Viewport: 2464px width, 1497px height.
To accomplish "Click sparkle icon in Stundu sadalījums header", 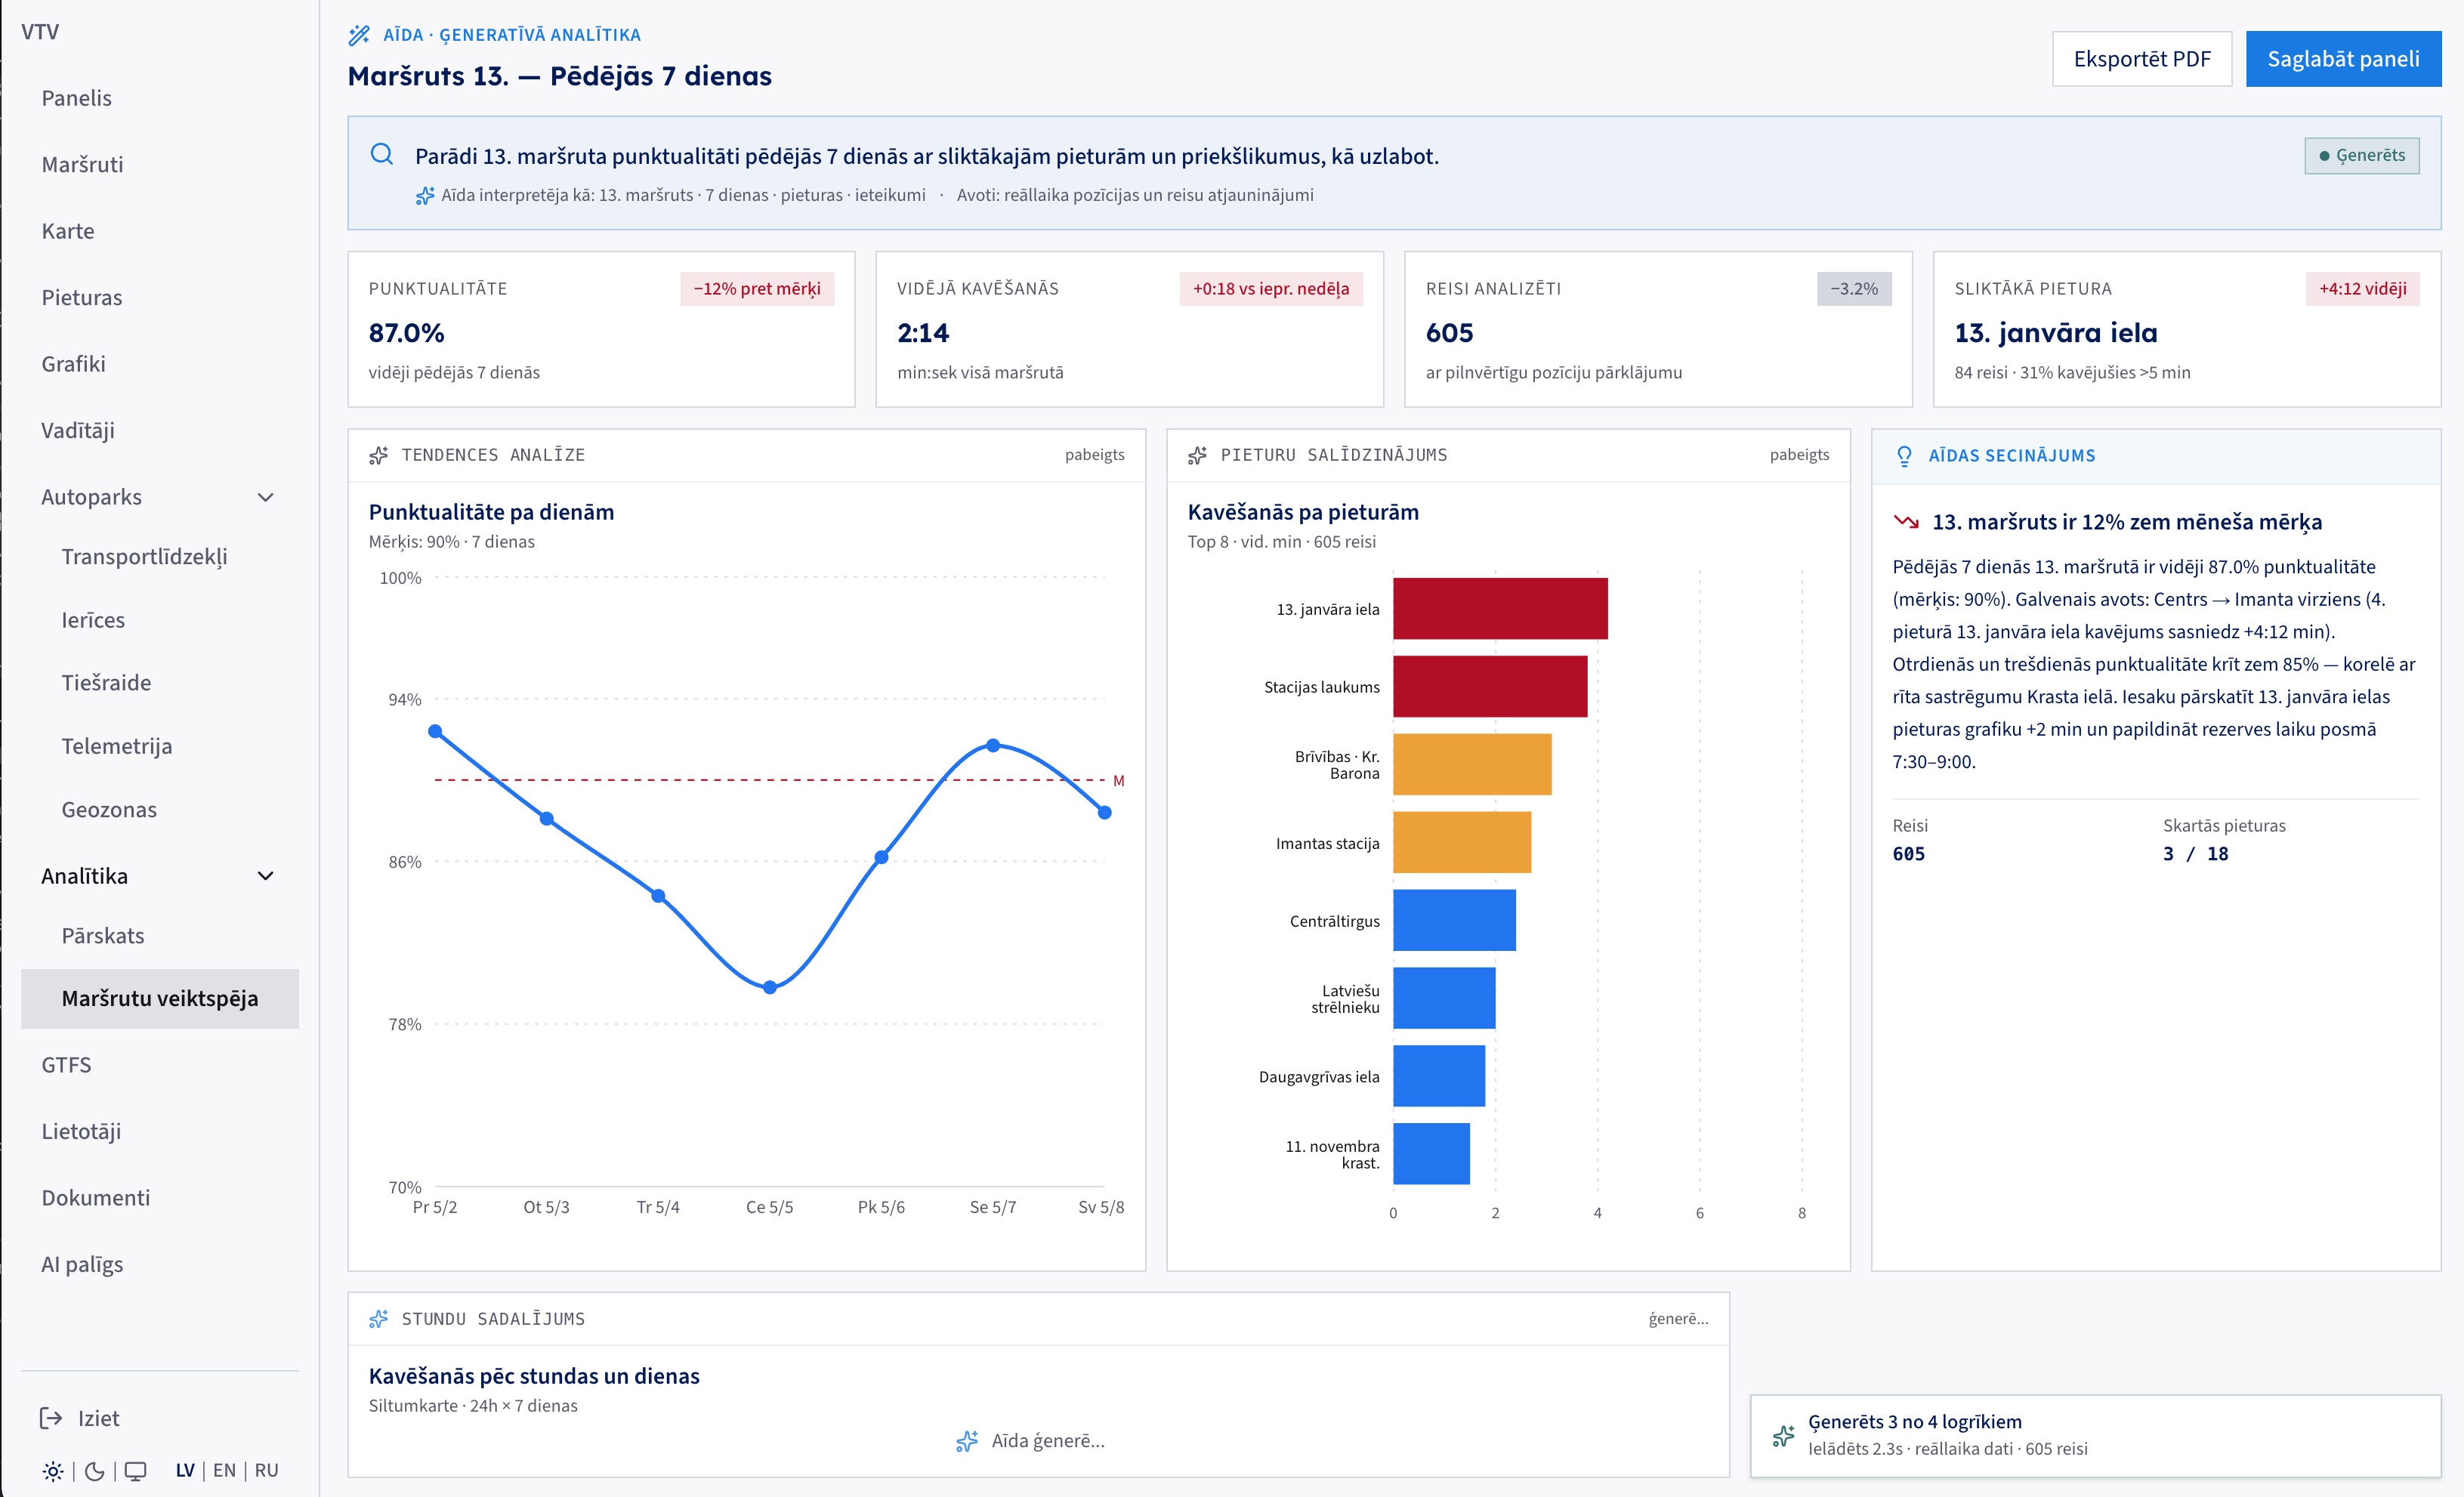I will 379,1319.
